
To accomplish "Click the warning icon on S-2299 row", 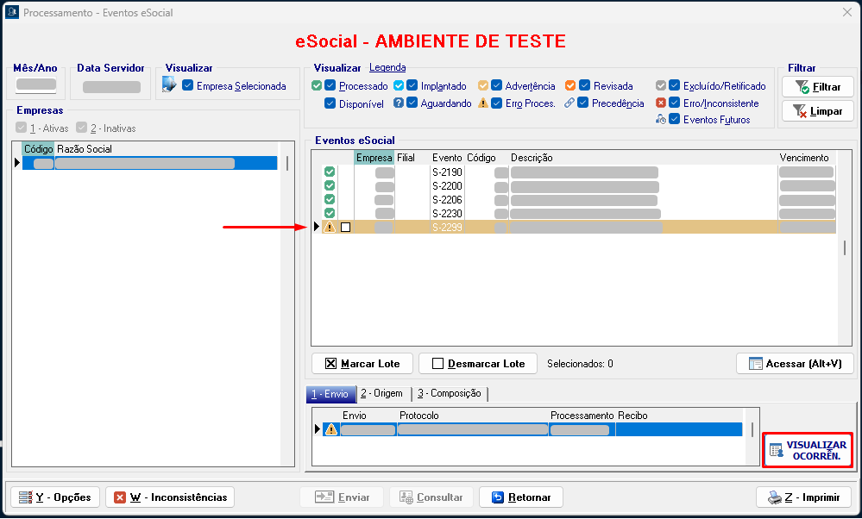I will 329,228.
